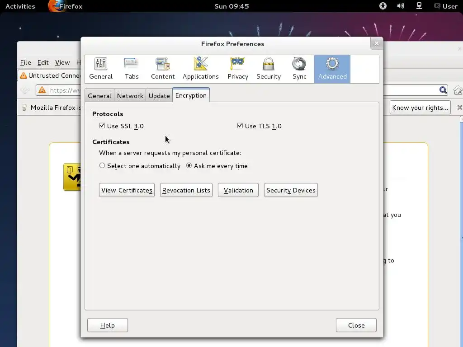Open the accessibility menu in top panel
Image resolution: width=463 pixels, height=347 pixels.
[383, 6]
